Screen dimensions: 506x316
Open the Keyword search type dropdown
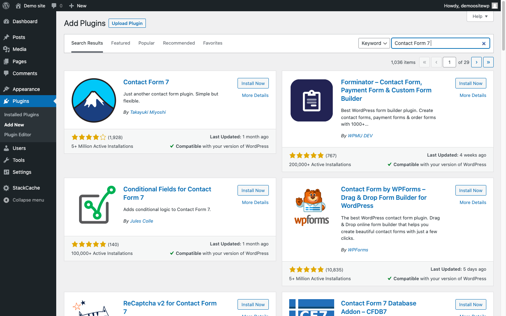(374, 43)
